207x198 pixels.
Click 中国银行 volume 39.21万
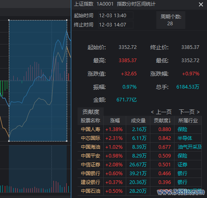(138, 174)
